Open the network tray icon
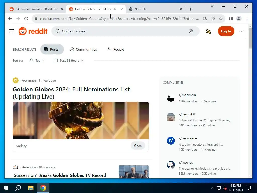 click(219, 188)
